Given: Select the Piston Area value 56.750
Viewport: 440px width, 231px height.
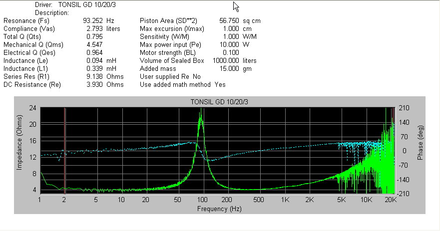Looking at the screenshot, I should coord(229,21).
